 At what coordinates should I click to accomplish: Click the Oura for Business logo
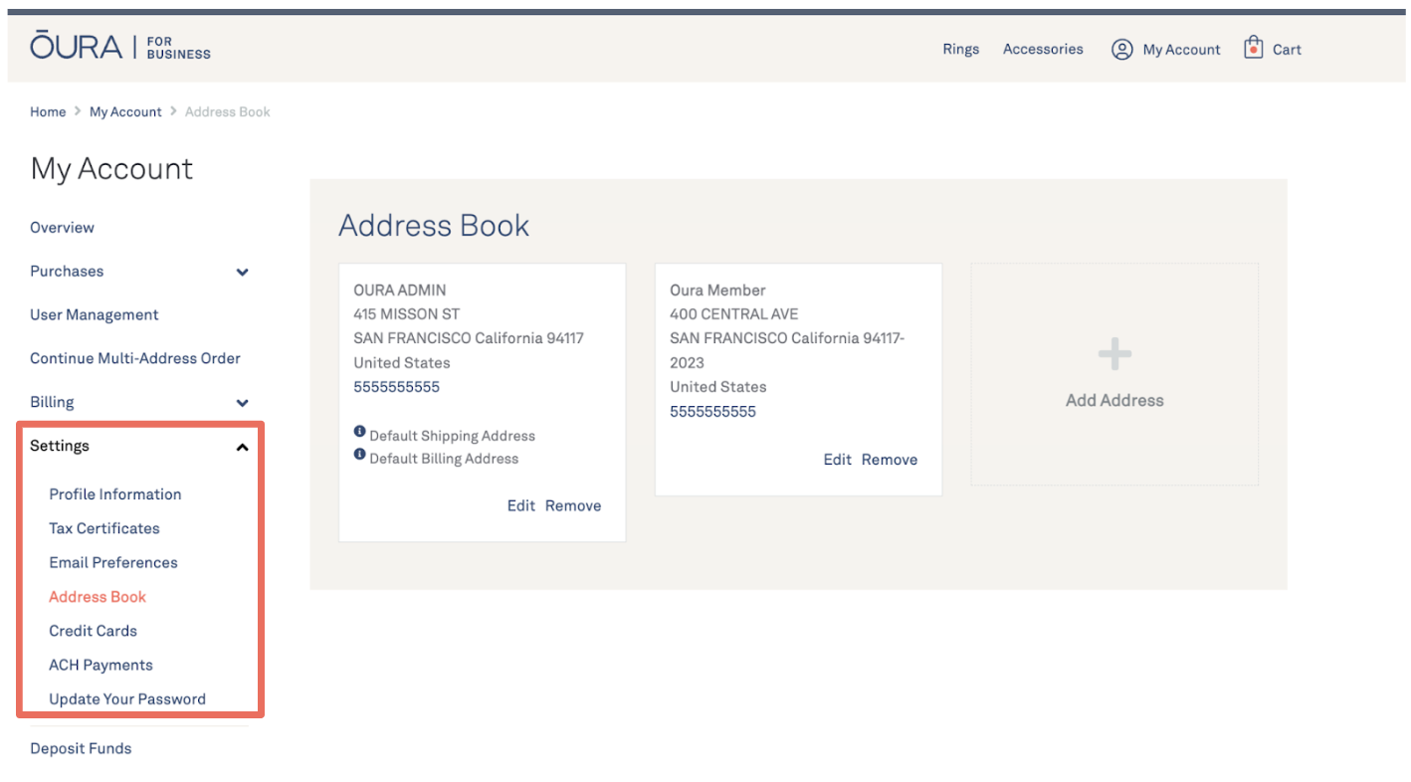(120, 47)
